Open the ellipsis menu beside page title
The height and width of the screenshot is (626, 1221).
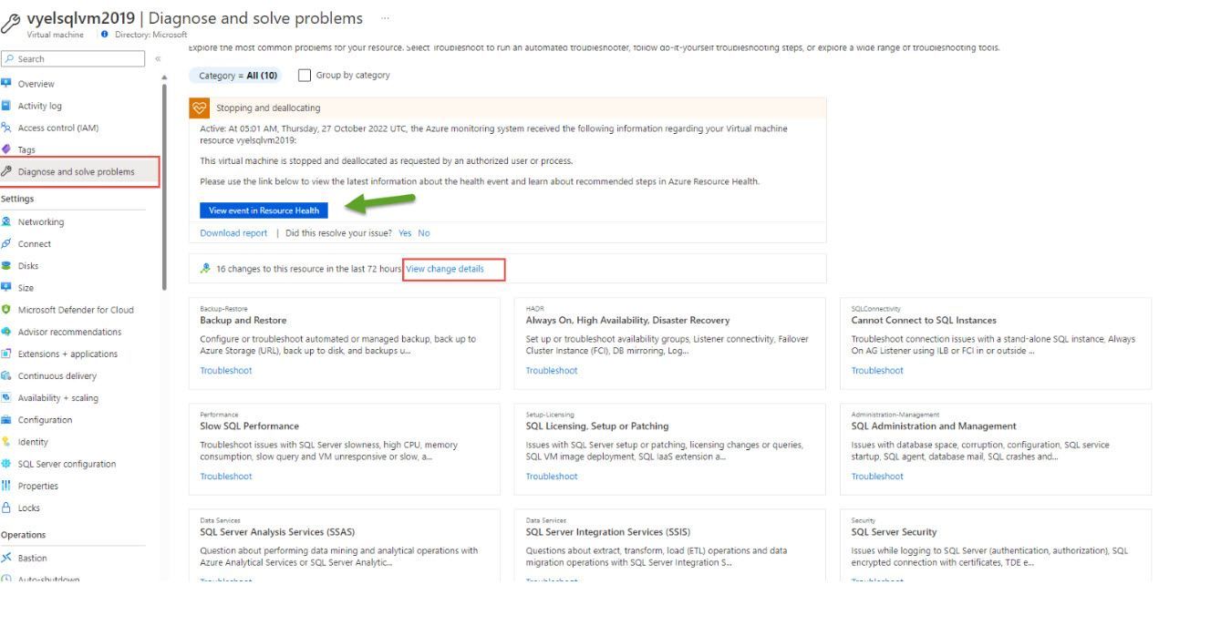[x=384, y=18]
